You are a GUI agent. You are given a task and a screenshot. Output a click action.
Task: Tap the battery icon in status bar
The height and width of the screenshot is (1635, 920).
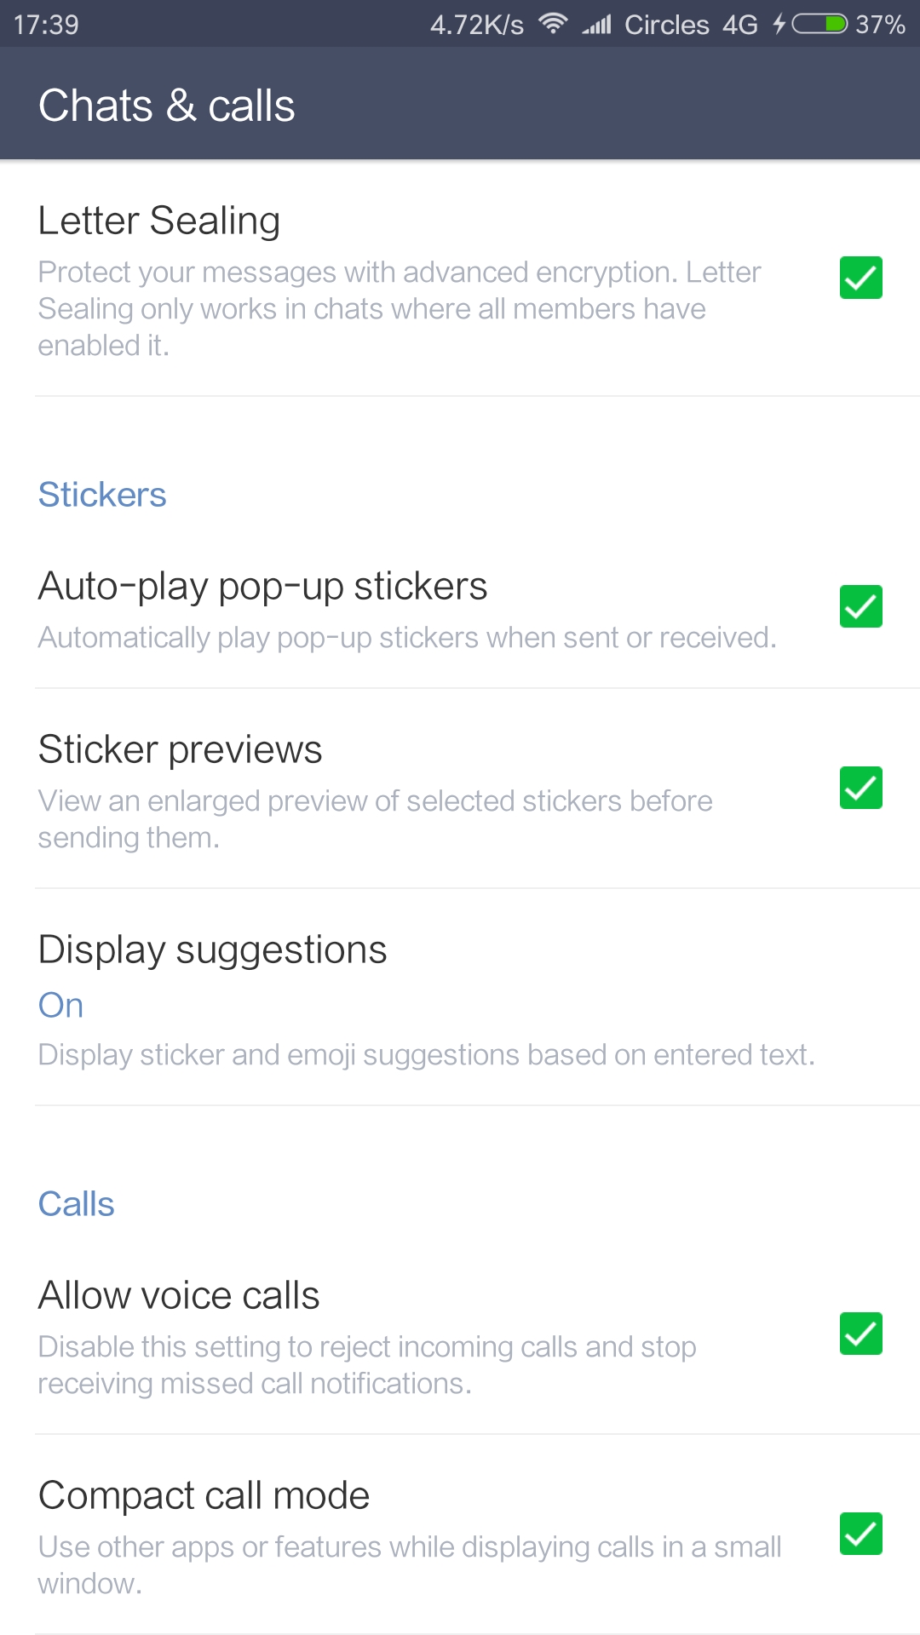tap(819, 24)
